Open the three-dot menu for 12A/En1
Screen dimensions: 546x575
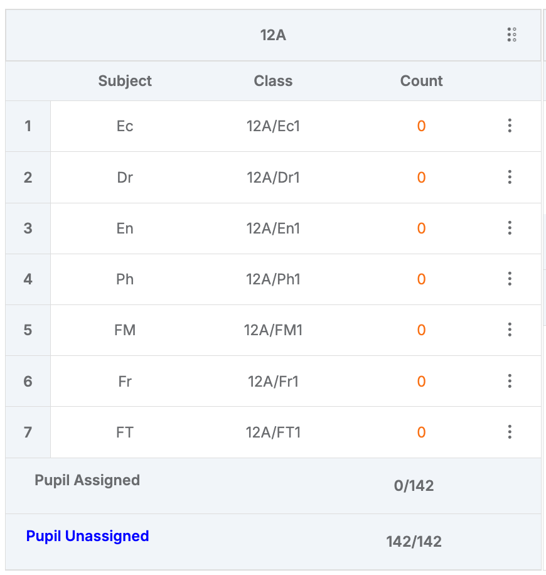click(x=510, y=228)
